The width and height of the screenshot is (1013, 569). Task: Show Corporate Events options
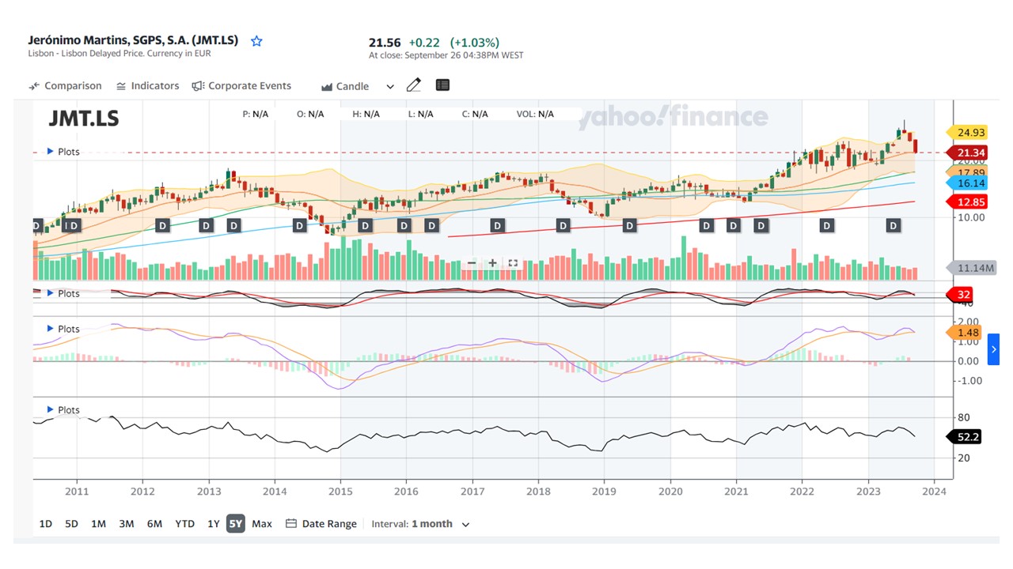(x=241, y=86)
